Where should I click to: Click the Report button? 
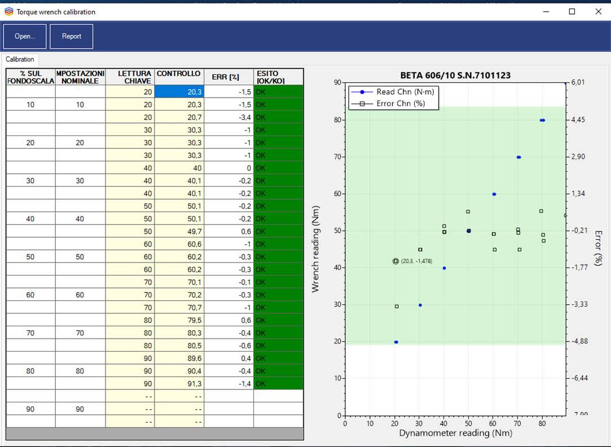click(x=72, y=36)
